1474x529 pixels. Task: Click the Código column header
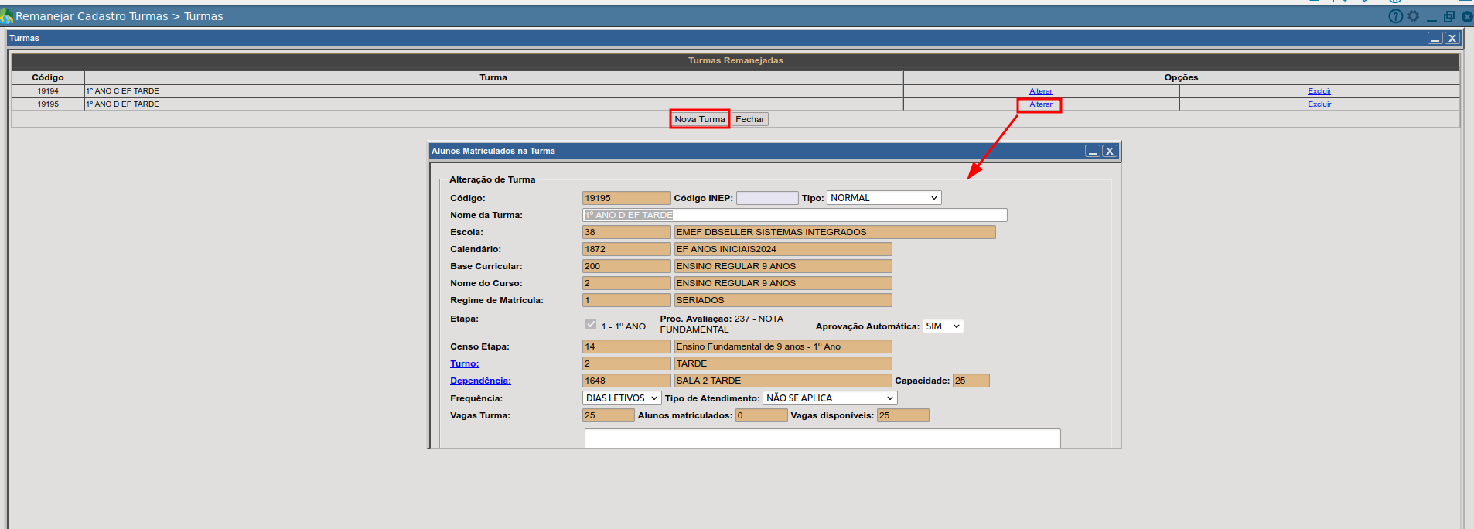point(48,77)
